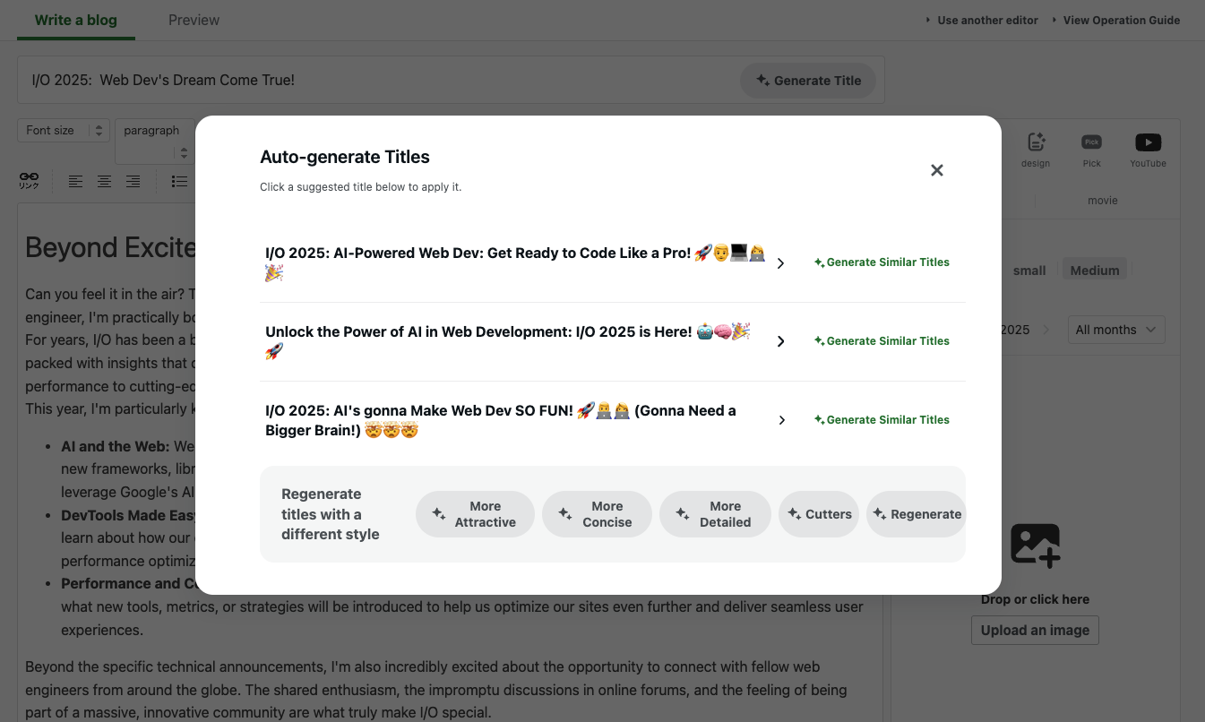The width and height of the screenshot is (1205, 722).
Task: Generate similar titles for 'Unlock the Power of AI'
Action: [x=882, y=341]
